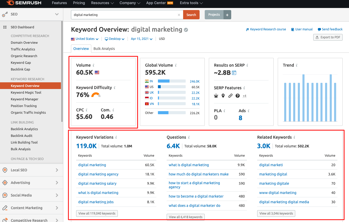Click the PLA info icon
The height and width of the screenshot is (222, 349).
[225, 111]
